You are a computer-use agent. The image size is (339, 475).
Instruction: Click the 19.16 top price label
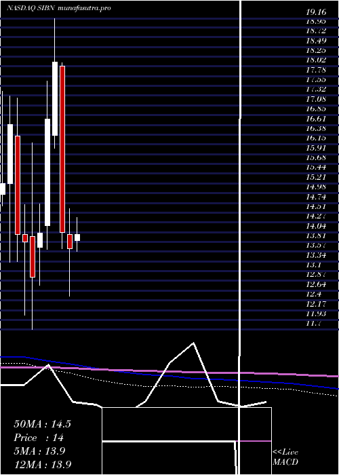coord(316,12)
